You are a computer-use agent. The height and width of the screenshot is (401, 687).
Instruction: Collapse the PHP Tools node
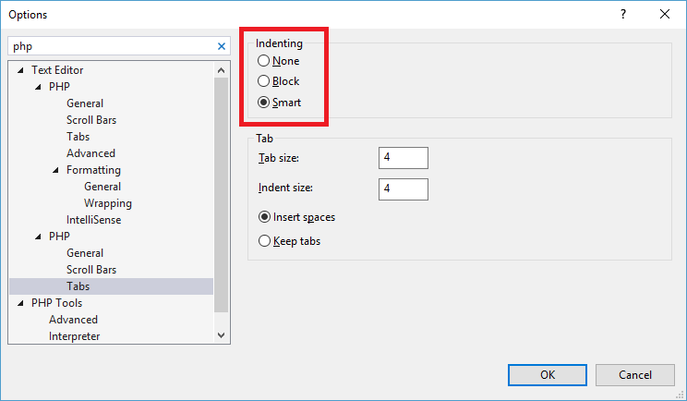coord(21,303)
